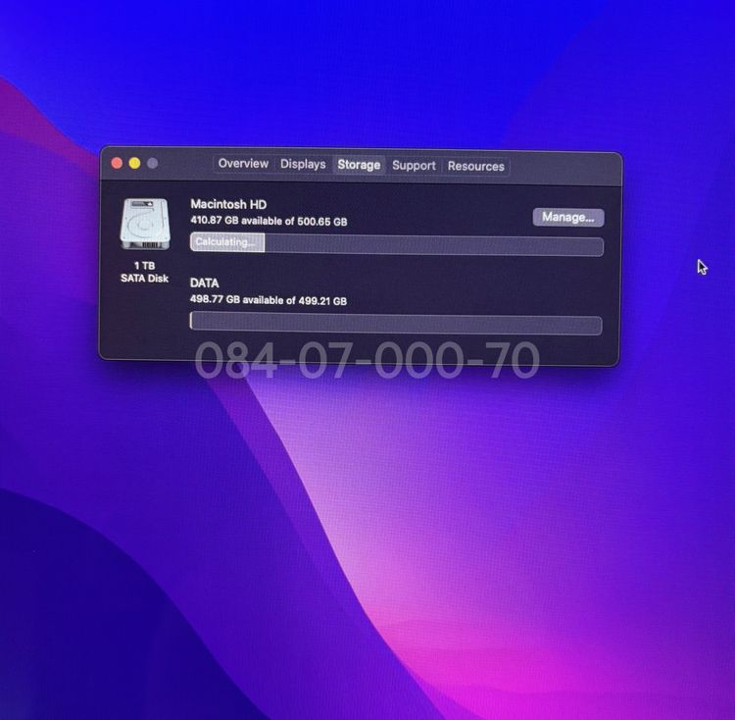Select the Storage tab
The height and width of the screenshot is (720, 735).
[359, 165]
